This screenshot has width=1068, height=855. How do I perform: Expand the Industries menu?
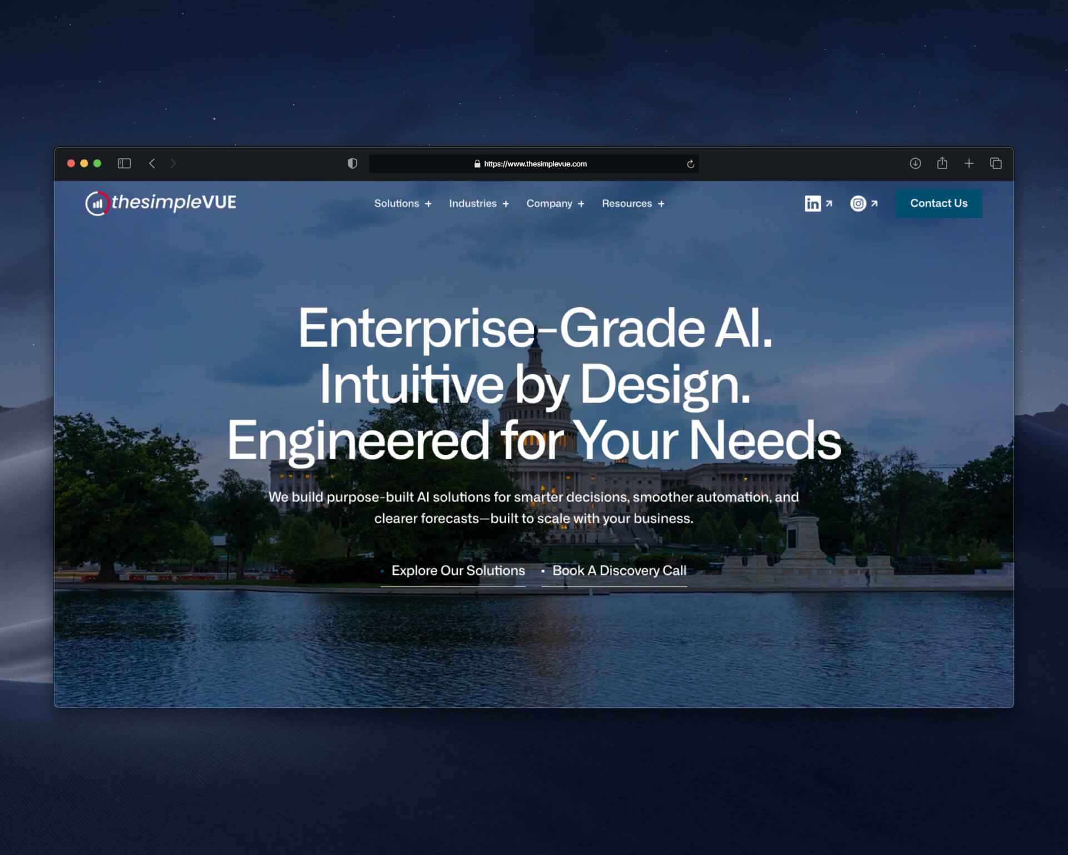[478, 204]
